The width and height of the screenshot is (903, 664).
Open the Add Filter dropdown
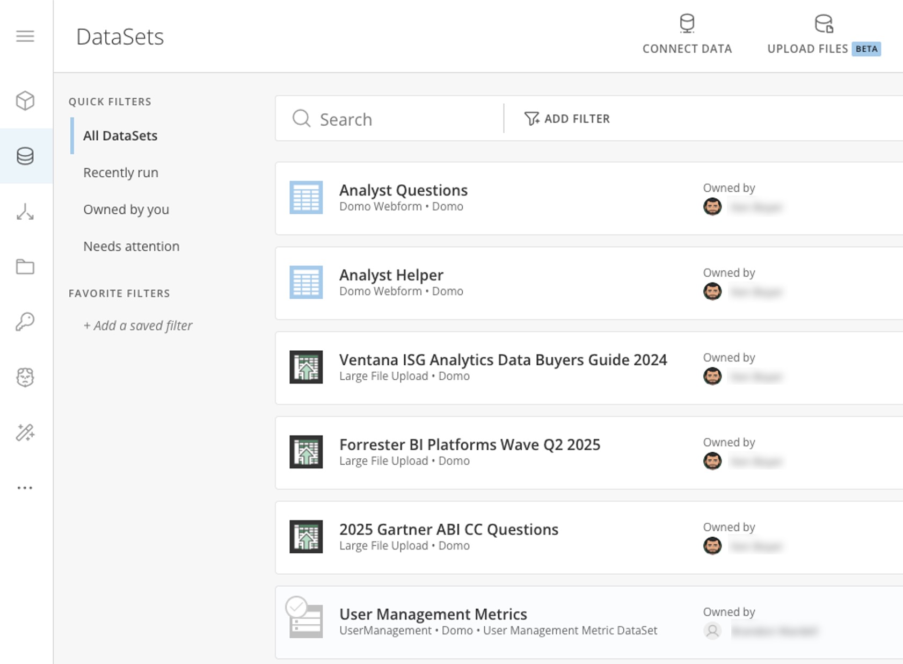pyautogui.click(x=567, y=119)
